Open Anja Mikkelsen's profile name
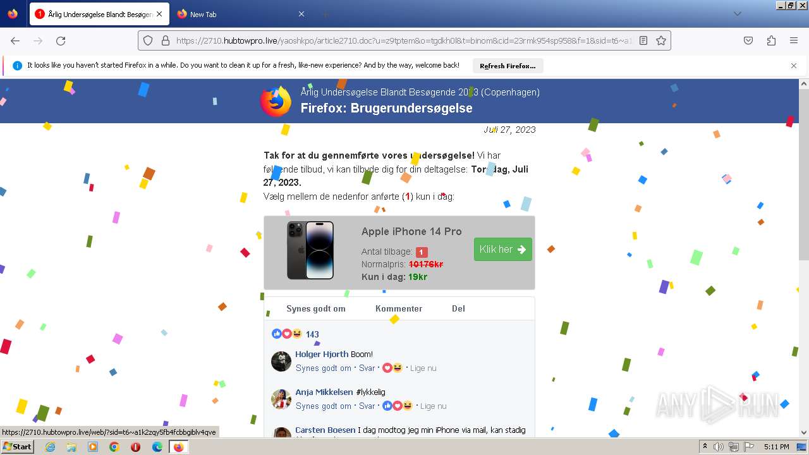This screenshot has height=455, width=809. [324, 392]
